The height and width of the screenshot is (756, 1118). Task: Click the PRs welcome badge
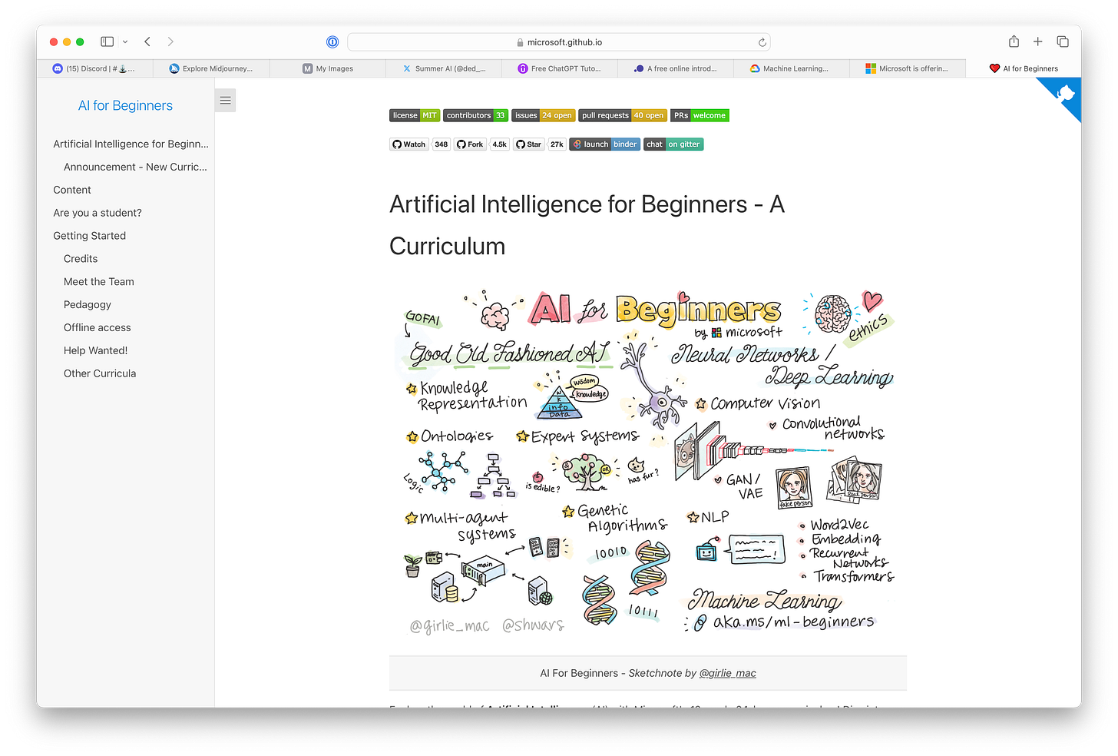pos(700,115)
